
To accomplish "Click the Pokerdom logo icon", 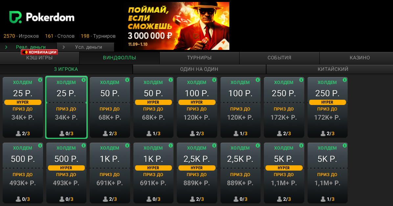I will click(x=15, y=17).
